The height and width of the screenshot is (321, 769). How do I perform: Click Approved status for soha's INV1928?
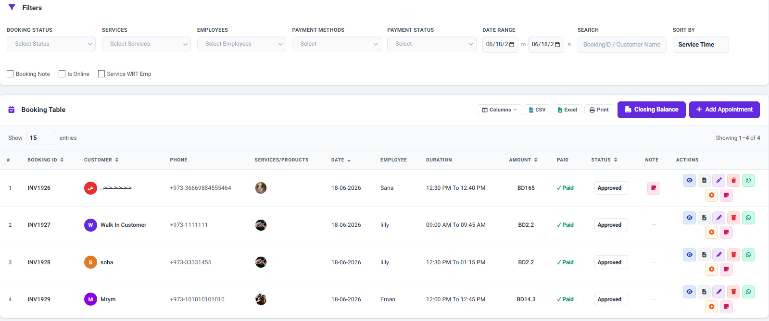tap(611, 262)
